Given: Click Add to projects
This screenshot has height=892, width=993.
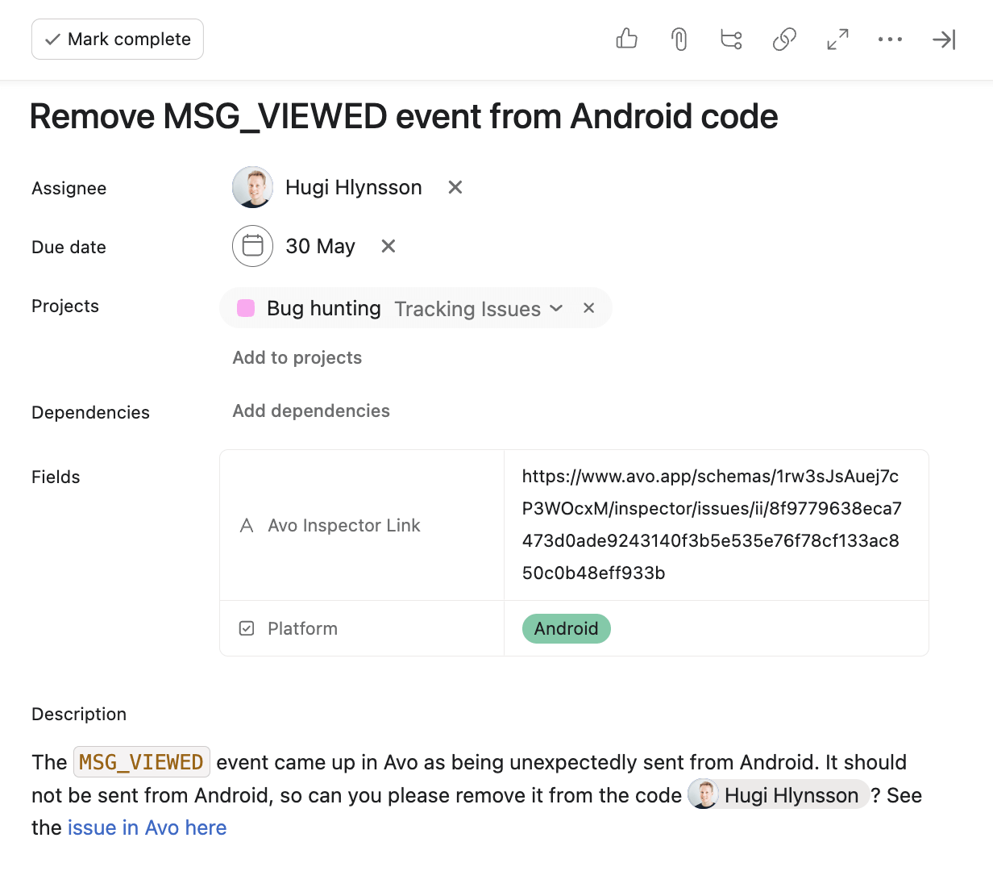Looking at the screenshot, I should (x=297, y=357).
